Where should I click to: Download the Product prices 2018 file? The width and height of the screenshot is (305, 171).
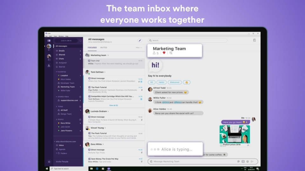click(248, 145)
